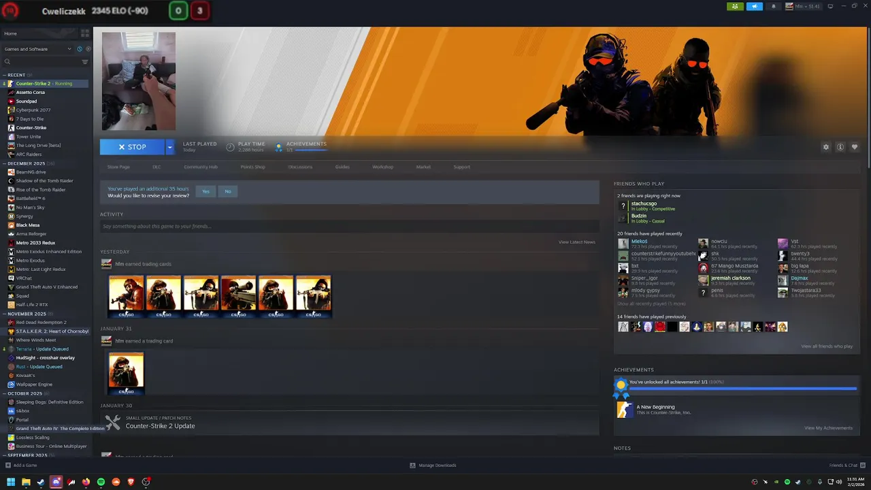Open advanced library filter options icon
The height and width of the screenshot is (490, 871).
(85, 62)
